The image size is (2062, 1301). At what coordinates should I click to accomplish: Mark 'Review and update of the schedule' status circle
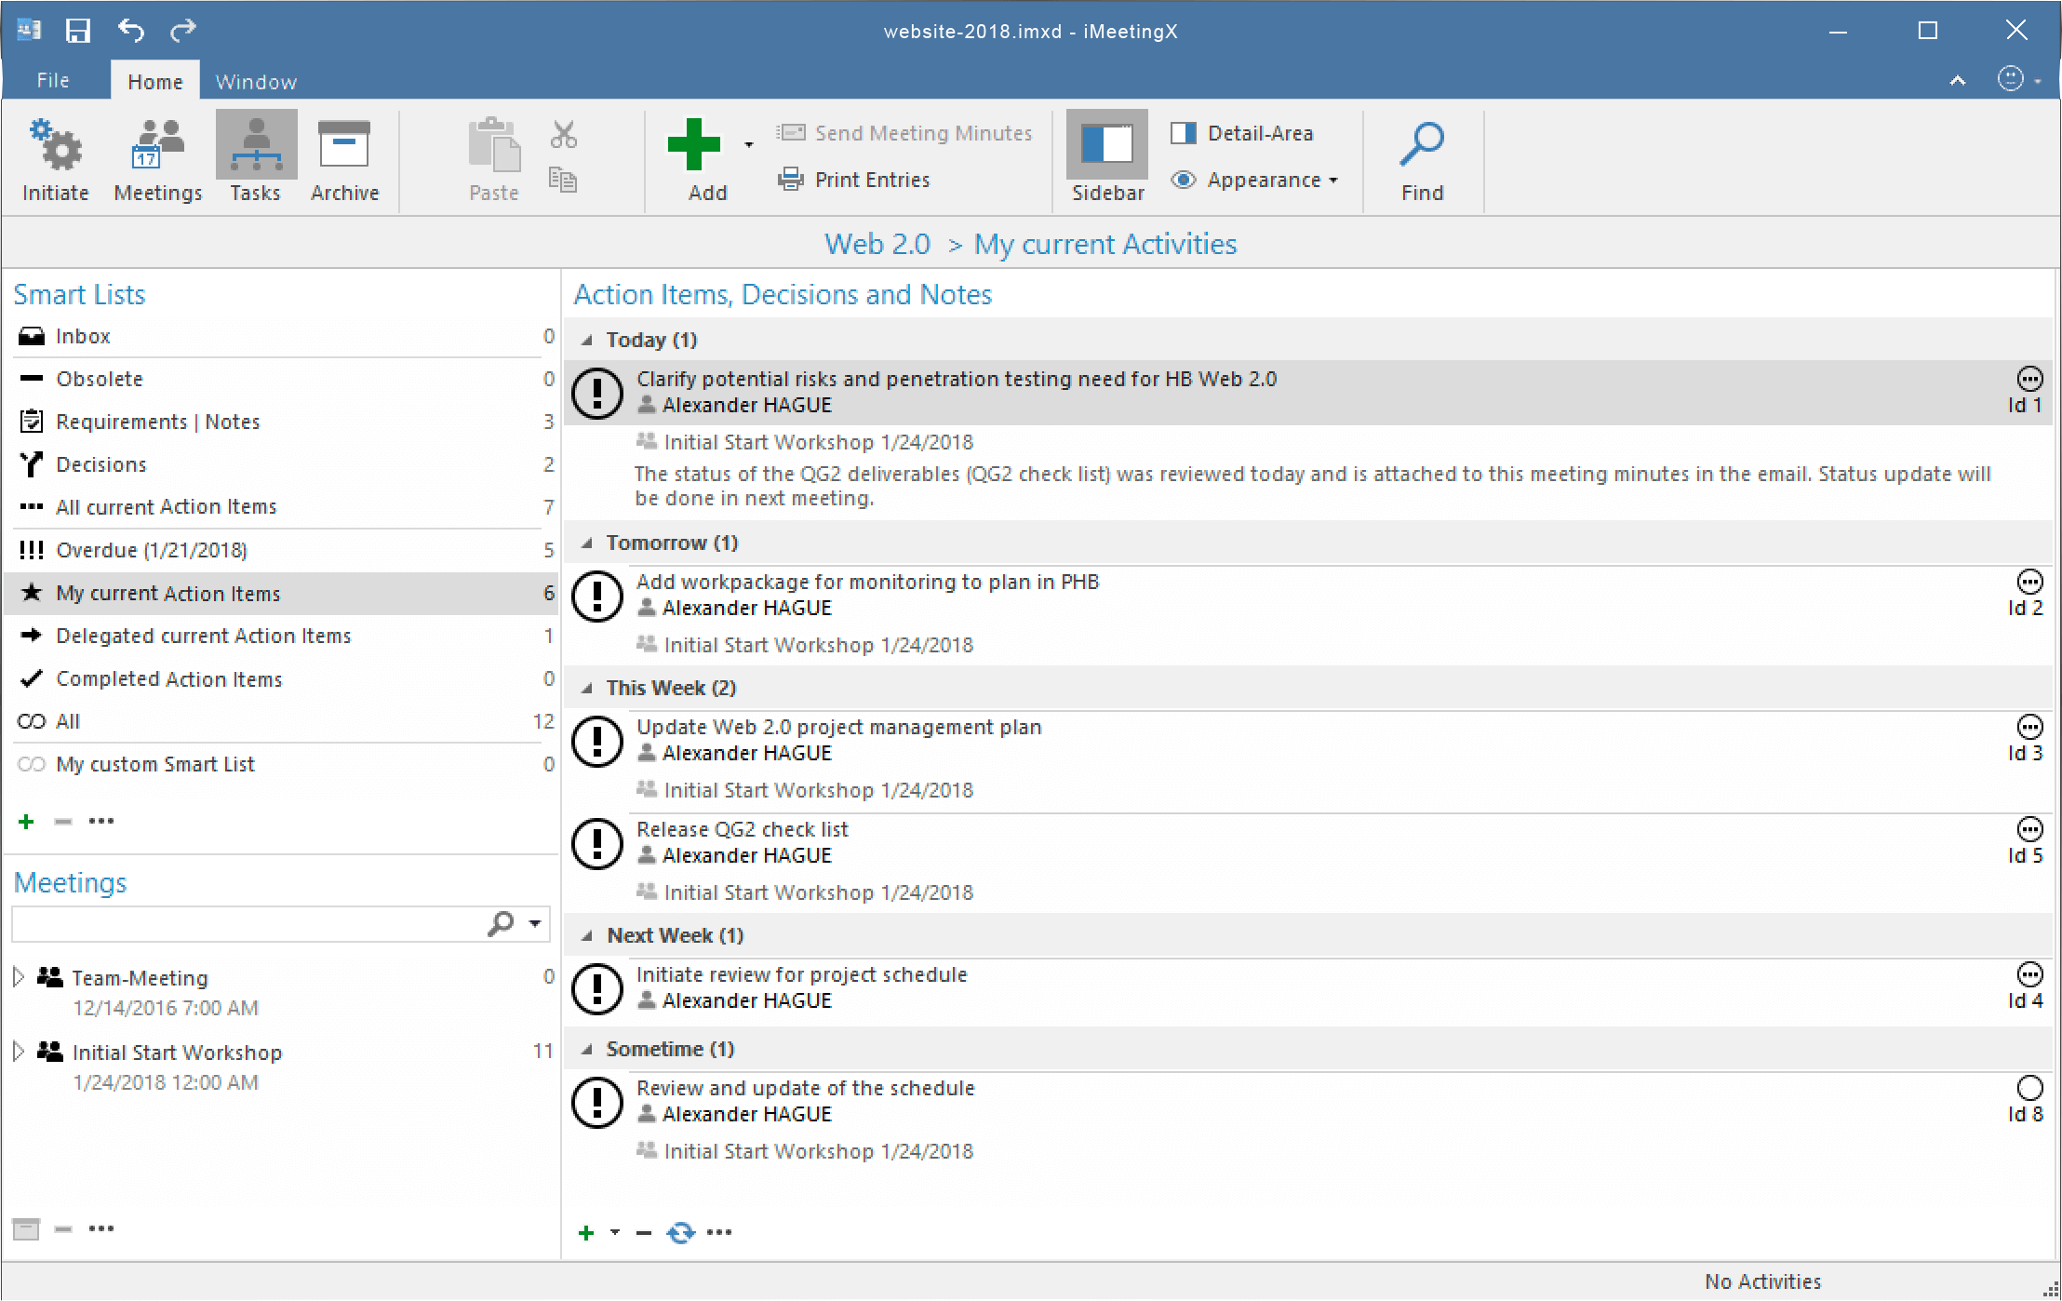[x=2029, y=1088]
